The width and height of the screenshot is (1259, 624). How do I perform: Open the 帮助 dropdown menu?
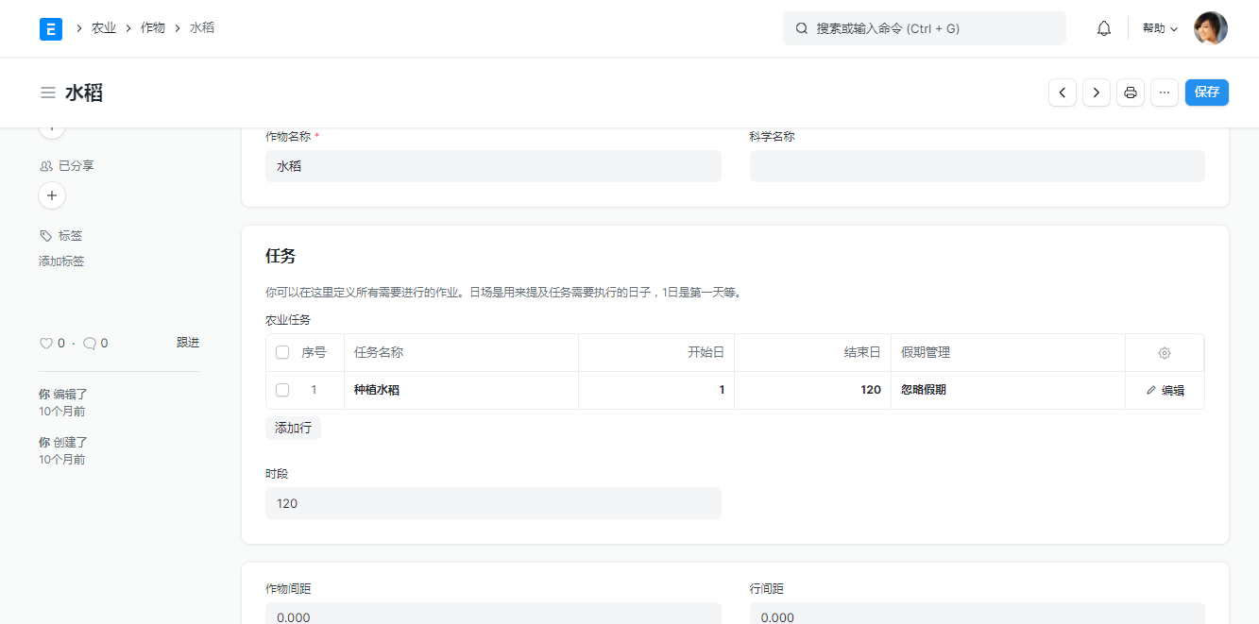[1160, 28]
